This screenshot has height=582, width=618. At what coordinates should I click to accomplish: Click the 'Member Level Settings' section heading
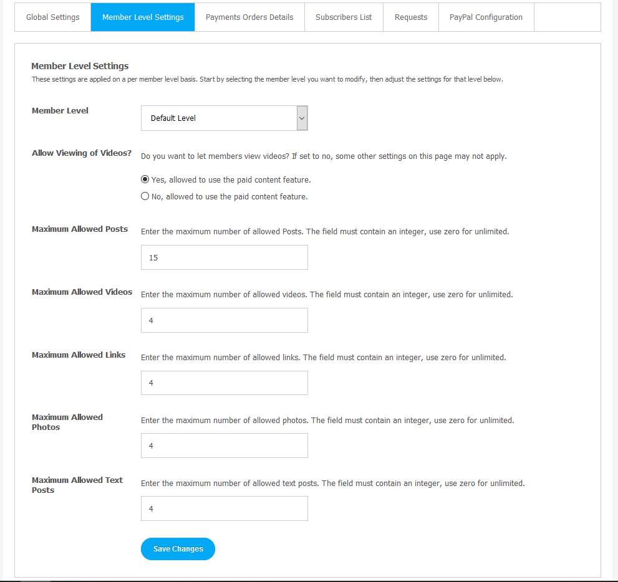(x=80, y=66)
